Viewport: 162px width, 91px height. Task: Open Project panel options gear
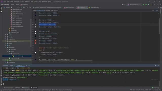pyautogui.click(x=27, y=8)
